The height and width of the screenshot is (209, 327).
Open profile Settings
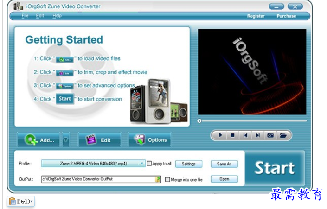click(188, 164)
